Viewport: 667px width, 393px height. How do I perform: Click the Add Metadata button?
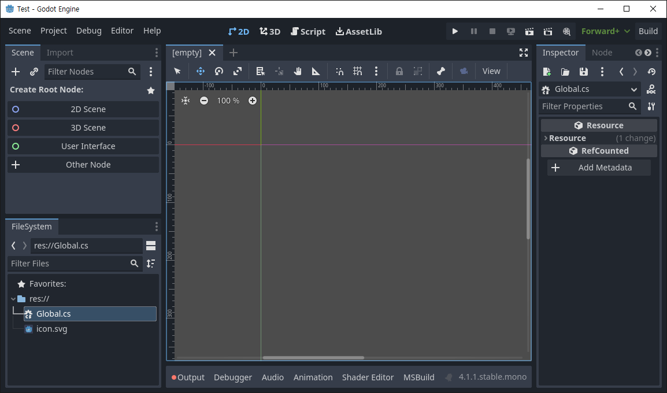tap(599, 168)
